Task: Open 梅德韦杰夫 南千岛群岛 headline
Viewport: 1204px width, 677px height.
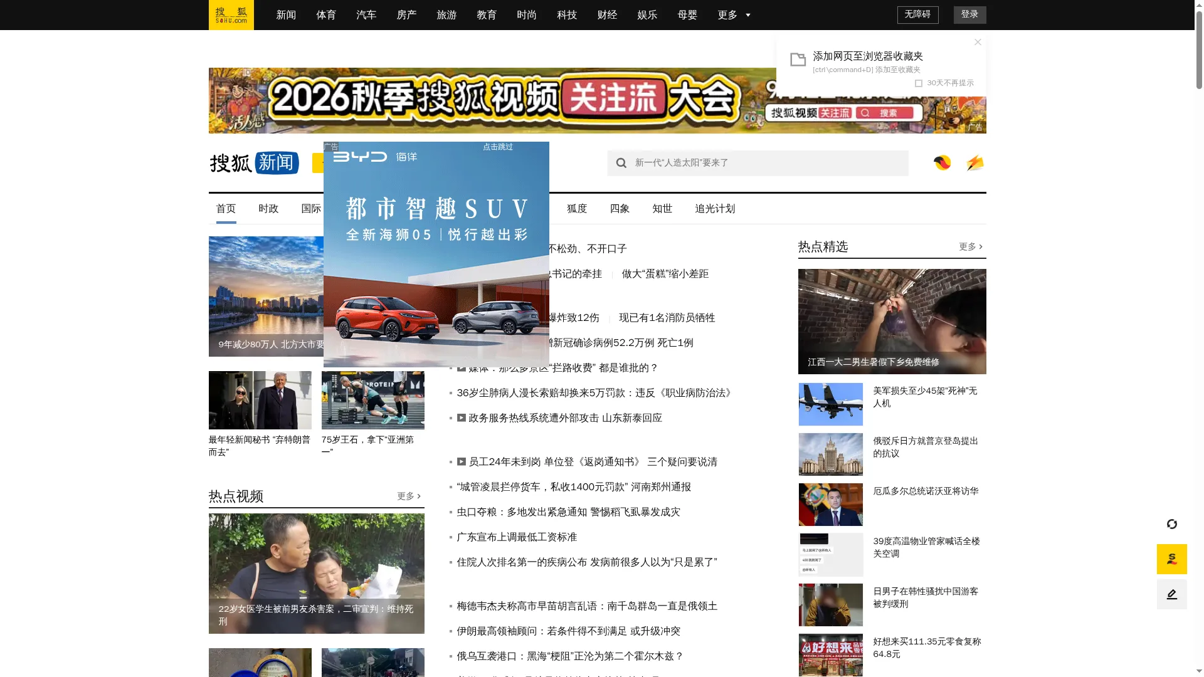Action: pyautogui.click(x=587, y=606)
